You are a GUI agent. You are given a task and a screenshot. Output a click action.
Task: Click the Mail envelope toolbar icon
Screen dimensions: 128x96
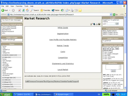coord(67,10)
